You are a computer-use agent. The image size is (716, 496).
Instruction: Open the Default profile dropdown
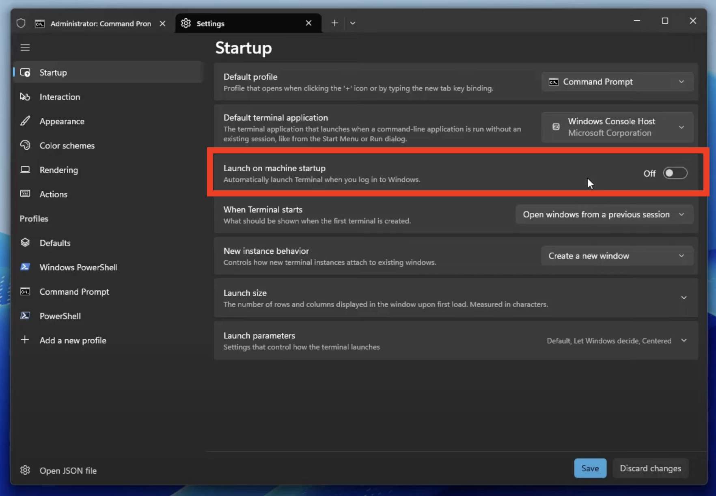[617, 82]
